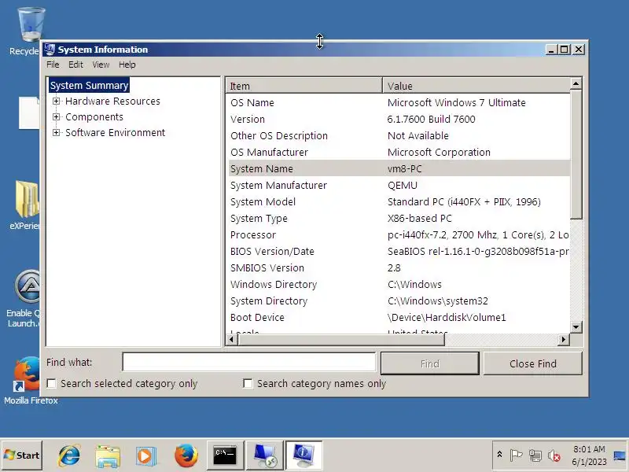The height and width of the screenshot is (472, 629).
Task: Click Close Find button
Action: (533, 363)
